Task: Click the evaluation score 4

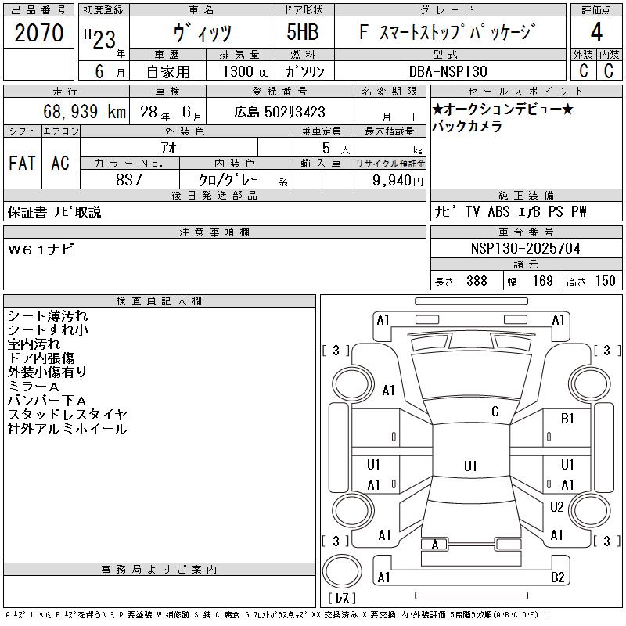Action: pyautogui.click(x=596, y=33)
